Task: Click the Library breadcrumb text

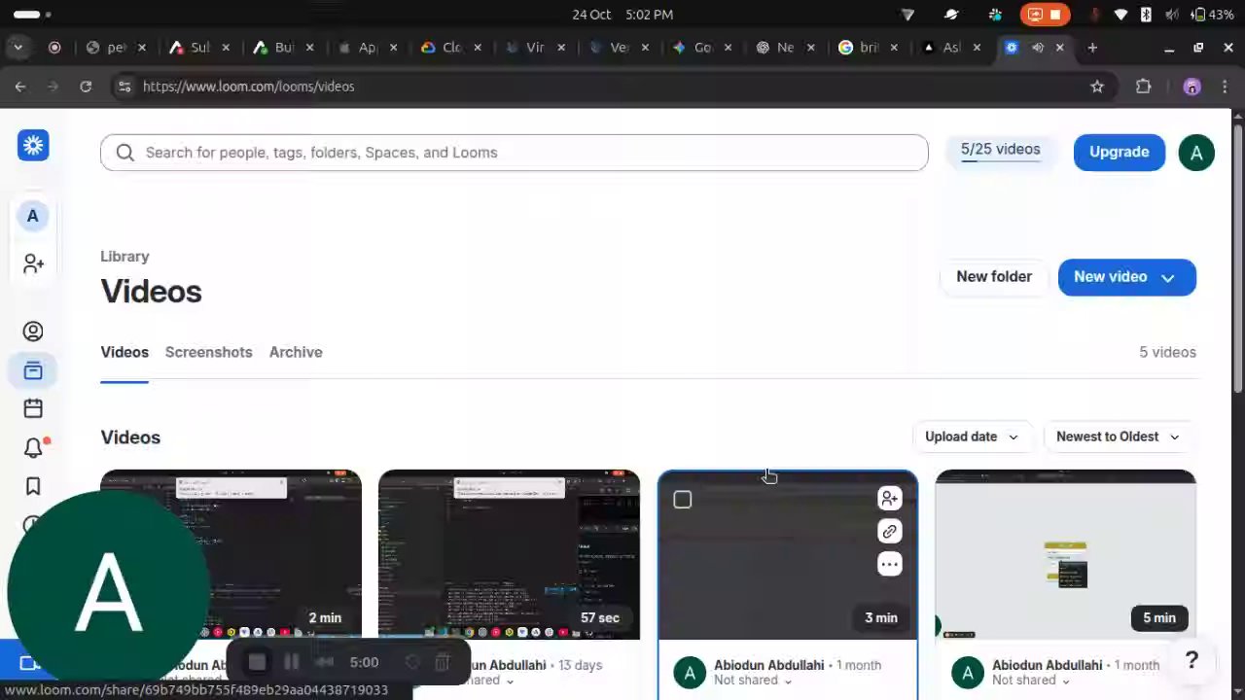Action: (124, 257)
